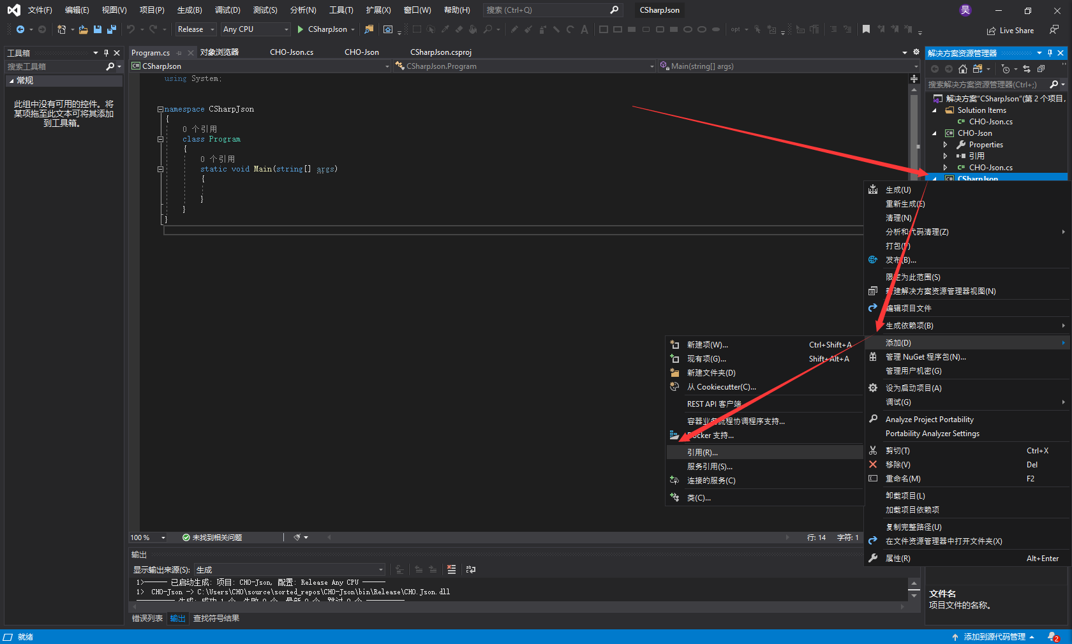
Task: Open the Release configuration dropdown
Action: (196, 29)
